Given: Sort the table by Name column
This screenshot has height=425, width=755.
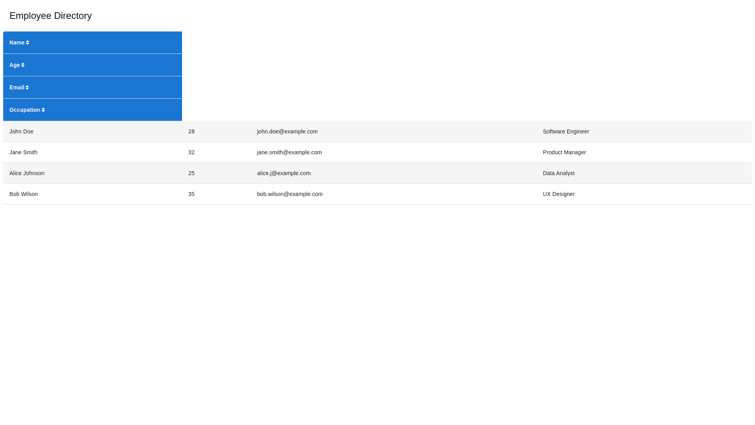Looking at the screenshot, I should (17, 42).
